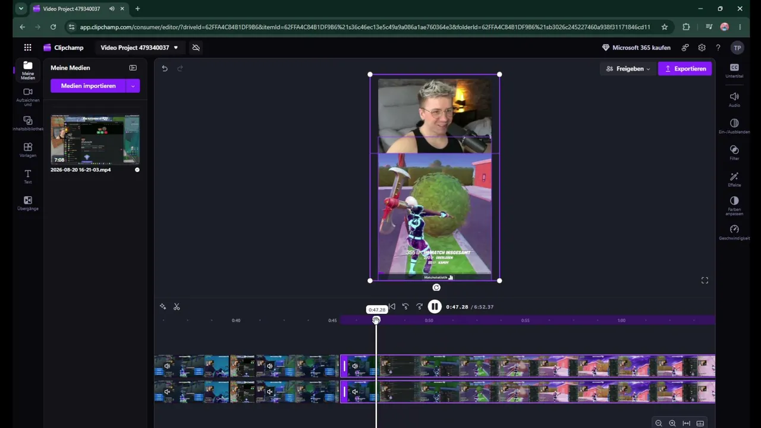Open the Medien importieren dropdown arrow

[133, 86]
